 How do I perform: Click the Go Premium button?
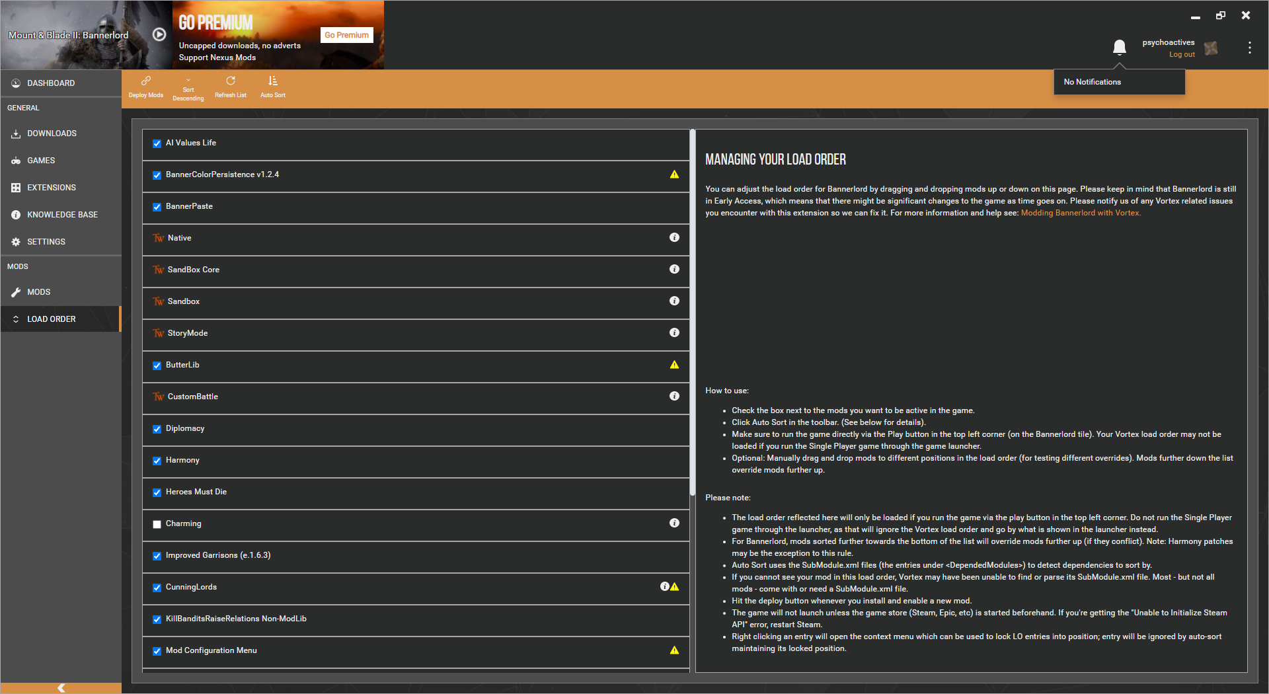pyautogui.click(x=347, y=35)
